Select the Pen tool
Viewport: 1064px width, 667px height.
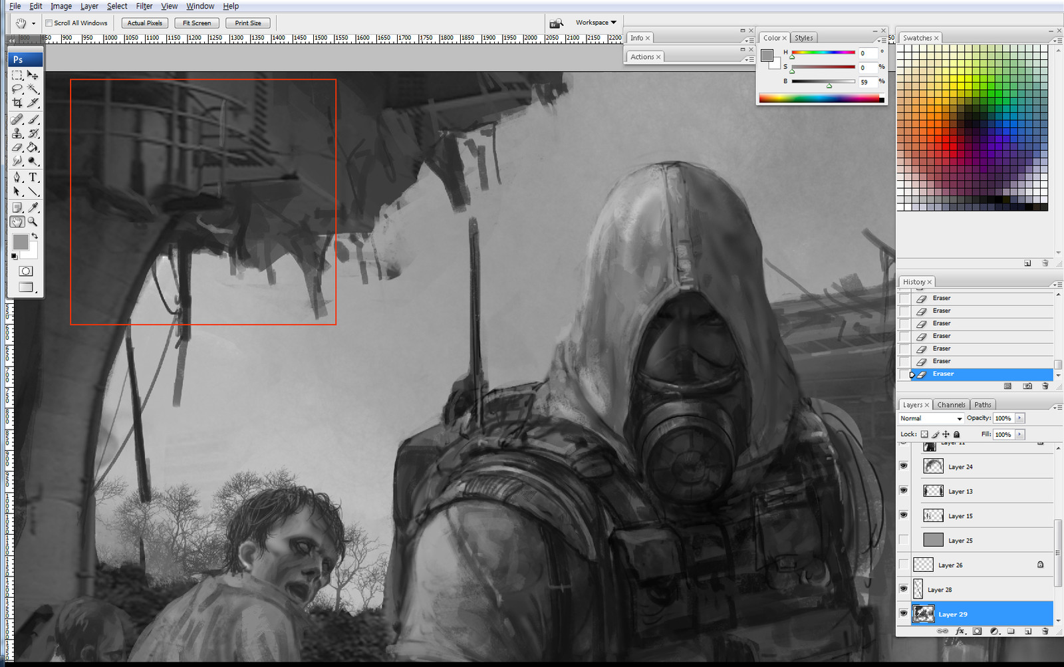click(x=17, y=178)
